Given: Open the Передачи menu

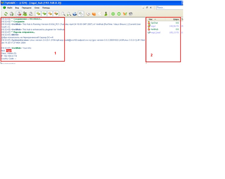Looking at the screenshot, I should point(27,8).
